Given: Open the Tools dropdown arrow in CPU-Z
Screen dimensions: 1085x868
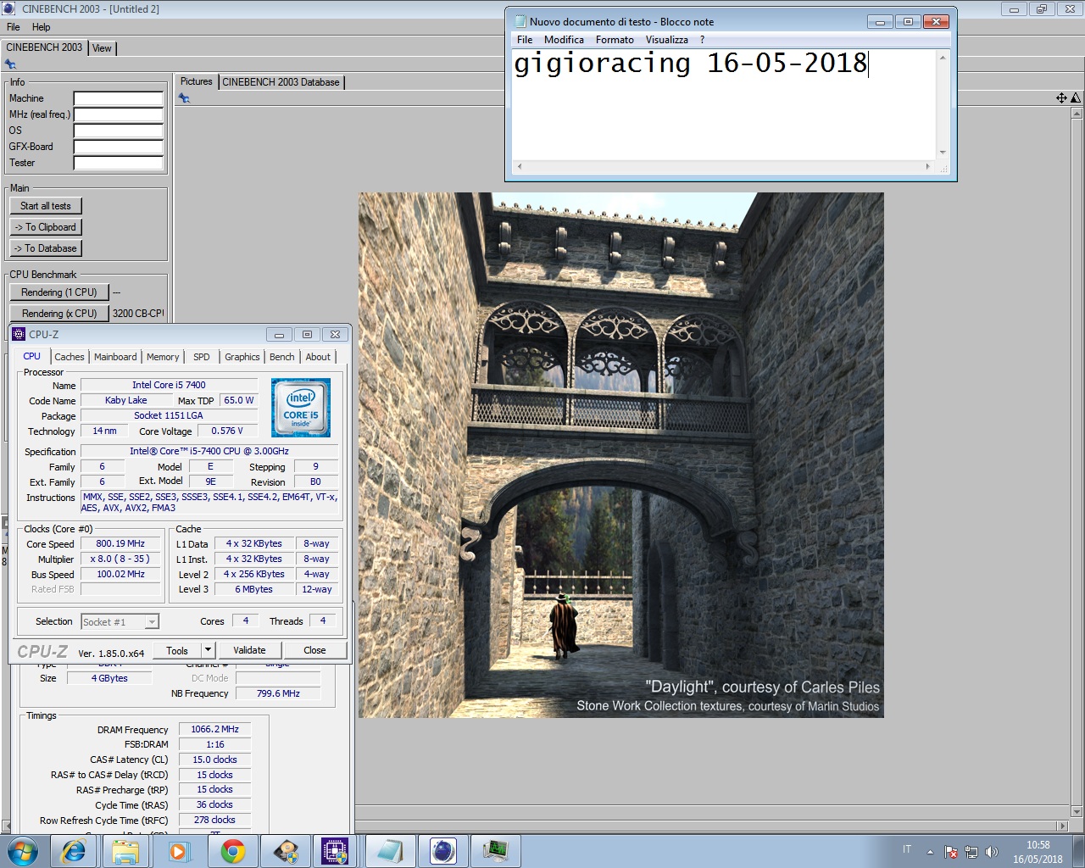Looking at the screenshot, I should [208, 650].
